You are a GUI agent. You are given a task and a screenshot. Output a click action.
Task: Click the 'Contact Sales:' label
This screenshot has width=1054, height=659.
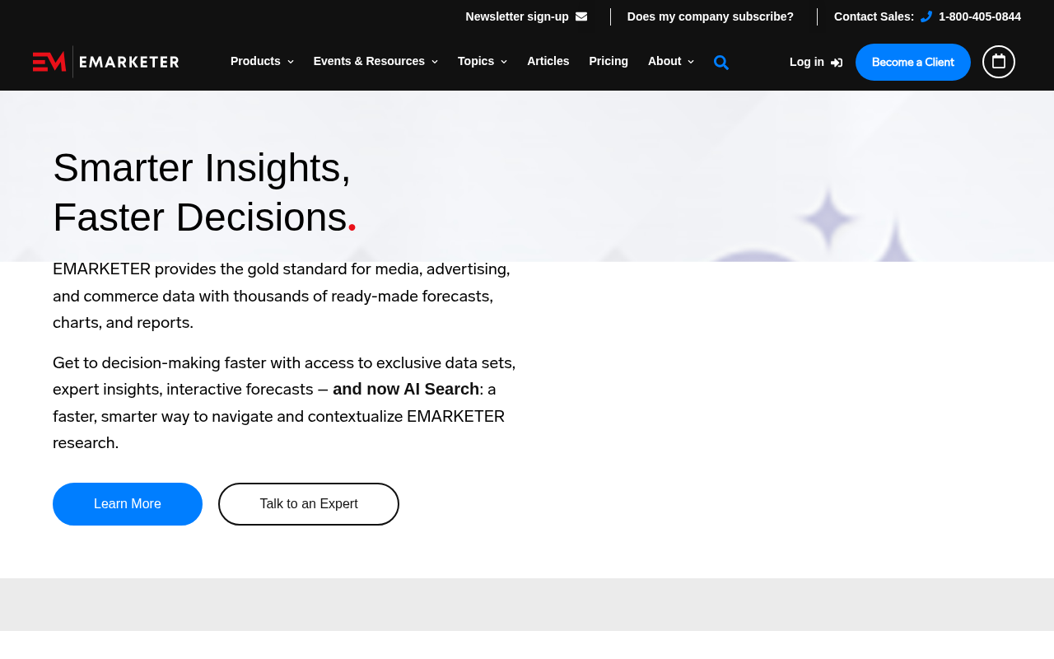pyautogui.click(x=874, y=16)
